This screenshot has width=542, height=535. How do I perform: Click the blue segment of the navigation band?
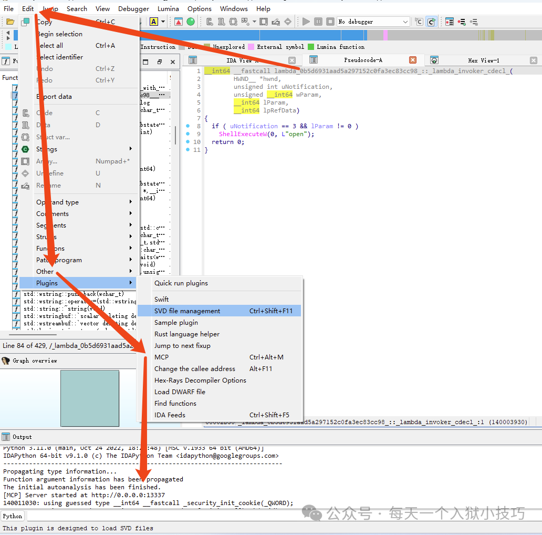pyautogui.click(x=210, y=35)
